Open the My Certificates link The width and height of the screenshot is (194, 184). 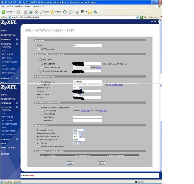pyautogui.click(x=115, y=85)
